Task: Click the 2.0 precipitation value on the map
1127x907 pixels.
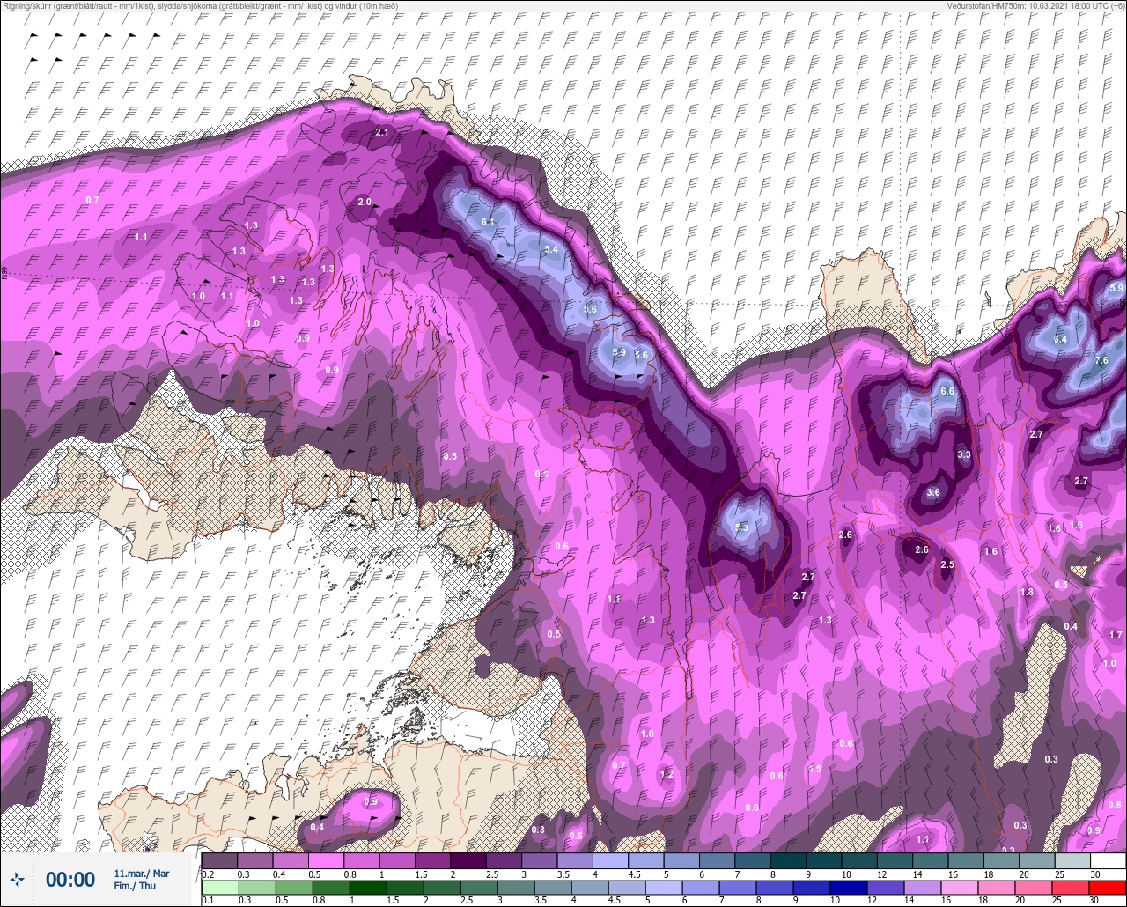Action: click(365, 203)
